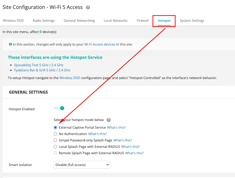This screenshot has width=235, height=178.
Task: Switch to the Firewall tab
Action: coord(143,20)
